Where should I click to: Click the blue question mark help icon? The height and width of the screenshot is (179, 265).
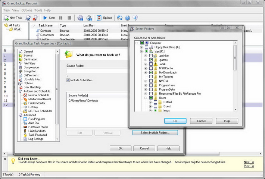coord(128,18)
